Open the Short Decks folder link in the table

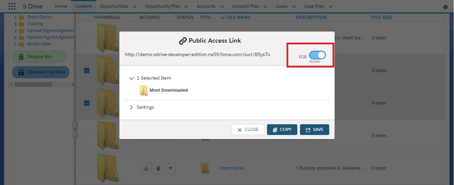point(232,168)
